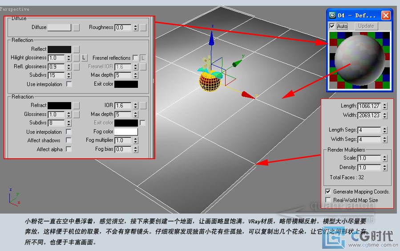Click the Refraction IOR value field
This screenshot has height=251, width=400.
click(123, 106)
